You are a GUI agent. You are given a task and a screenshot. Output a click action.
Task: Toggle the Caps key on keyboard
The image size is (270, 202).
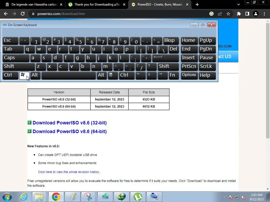point(16,58)
